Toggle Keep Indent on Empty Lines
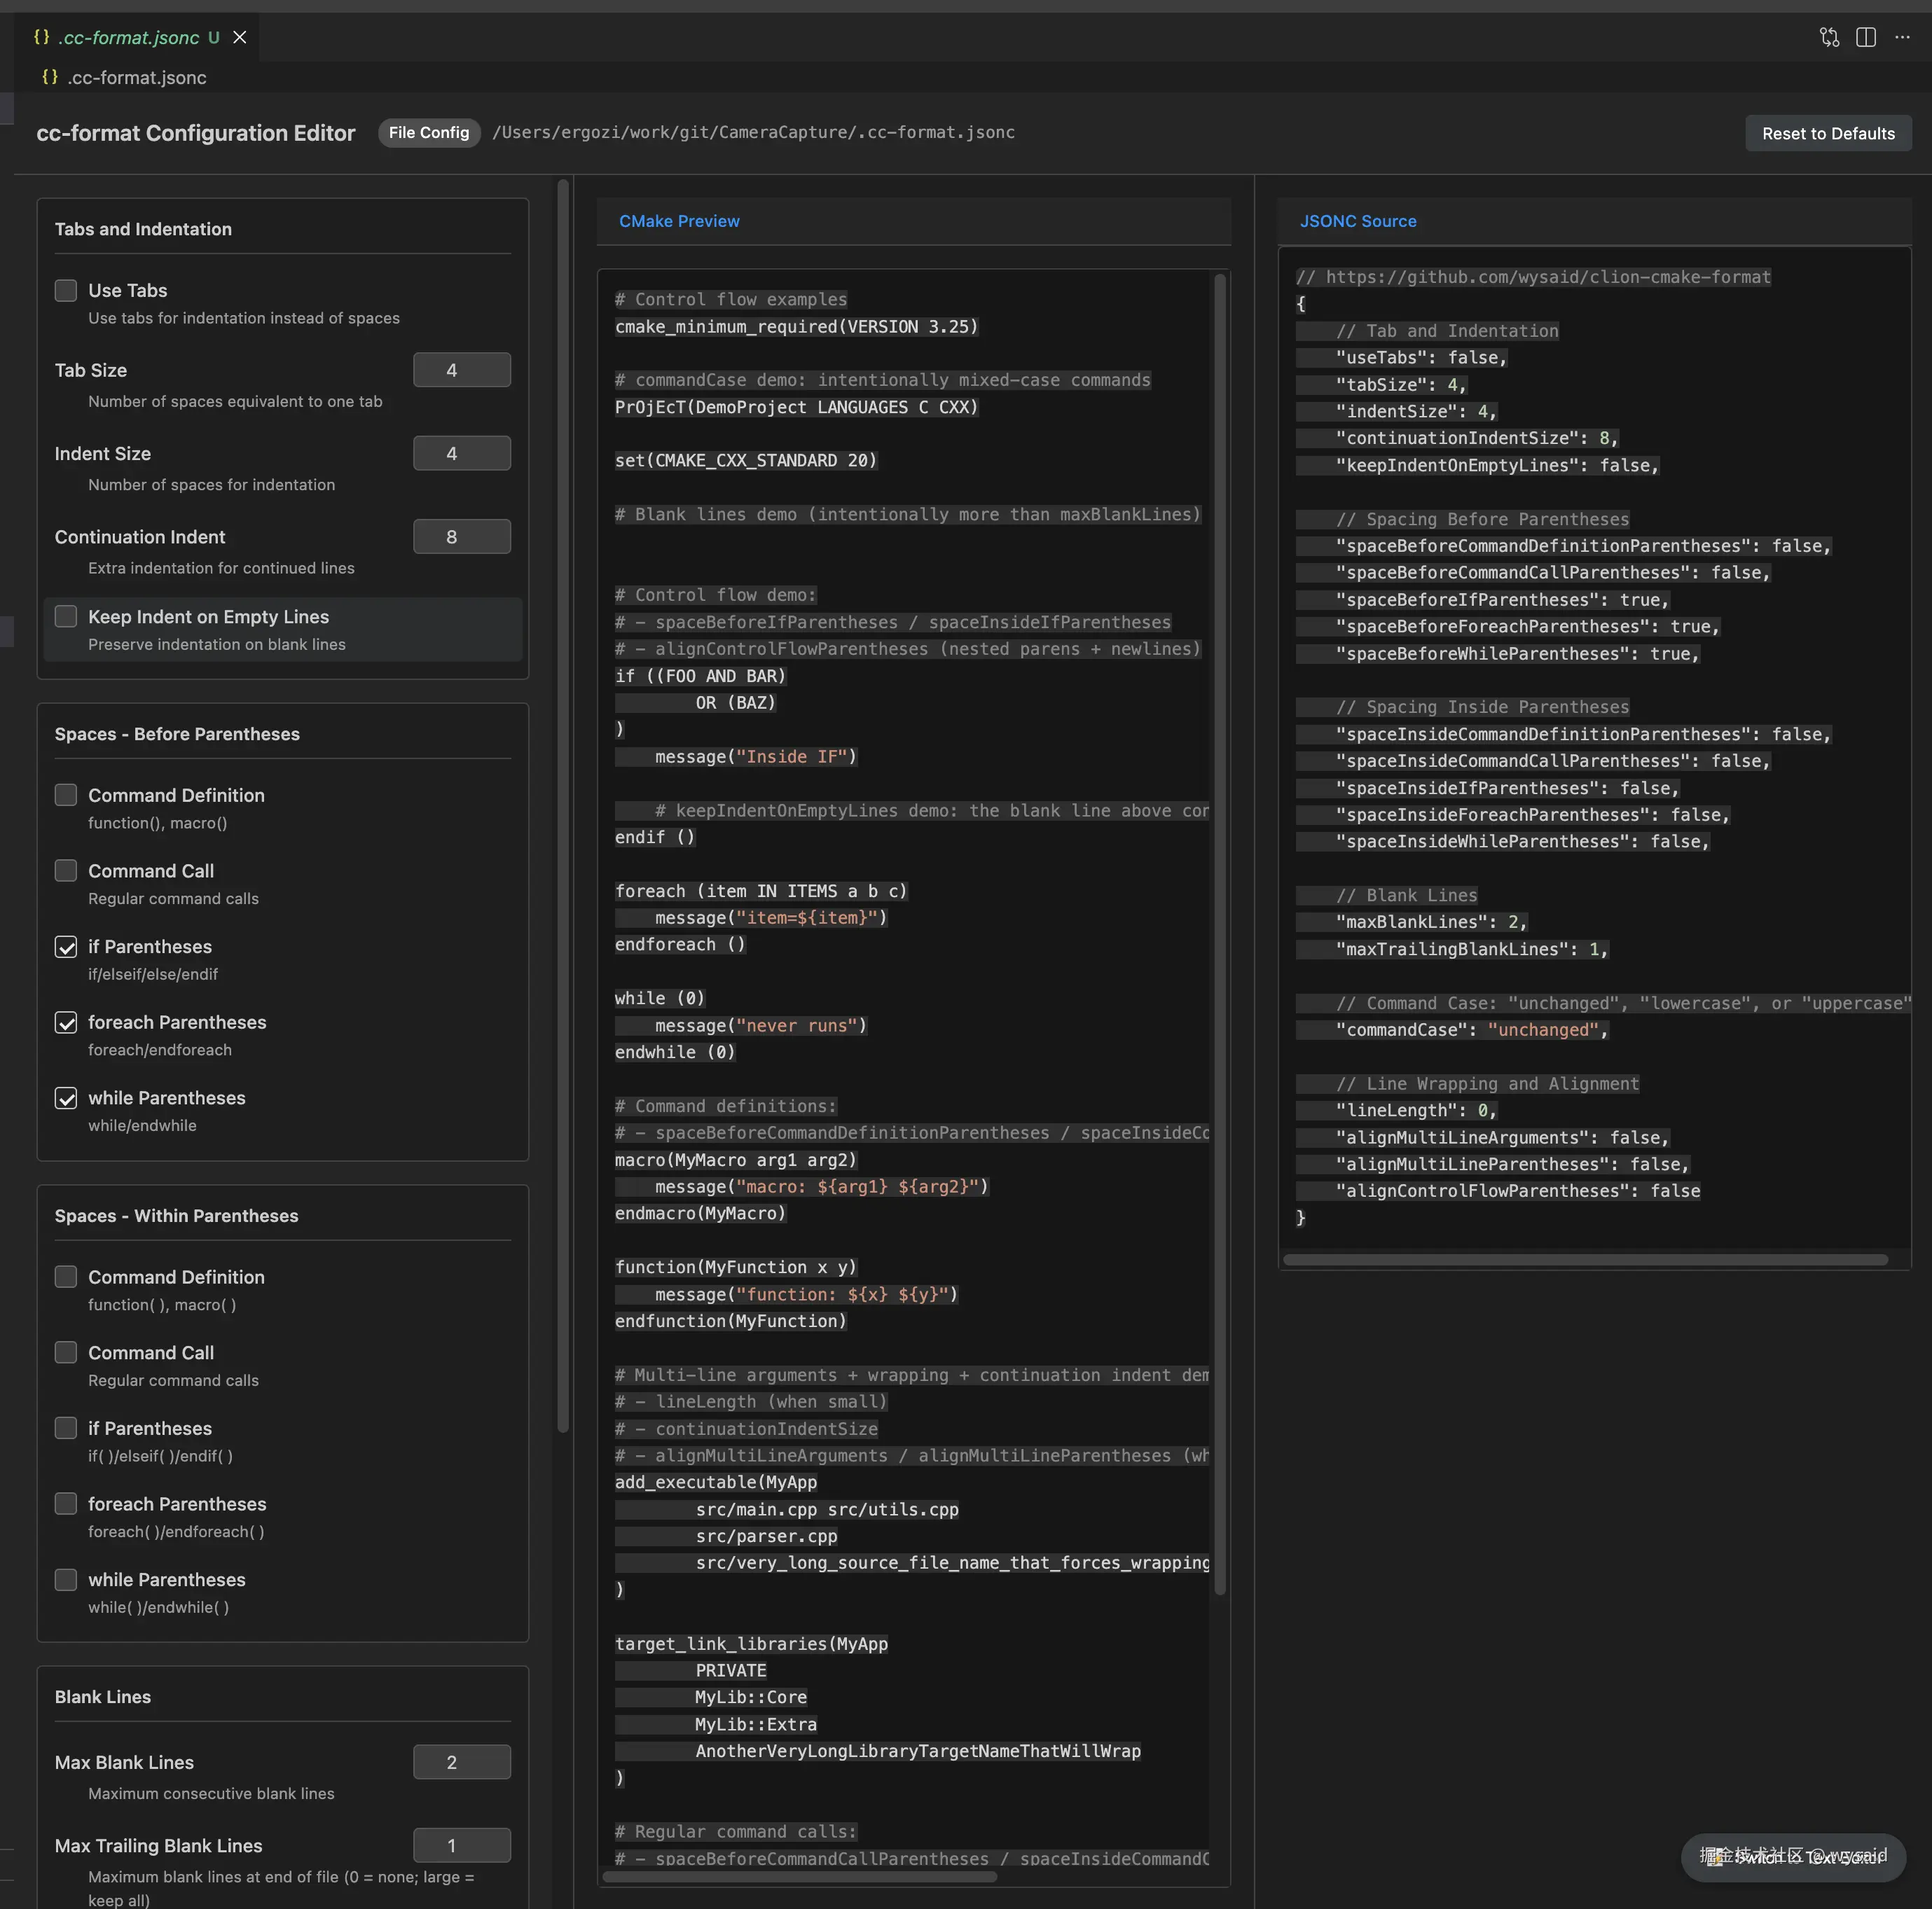The width and height of the screenshot is (1932, 1909). click(66, 617)
